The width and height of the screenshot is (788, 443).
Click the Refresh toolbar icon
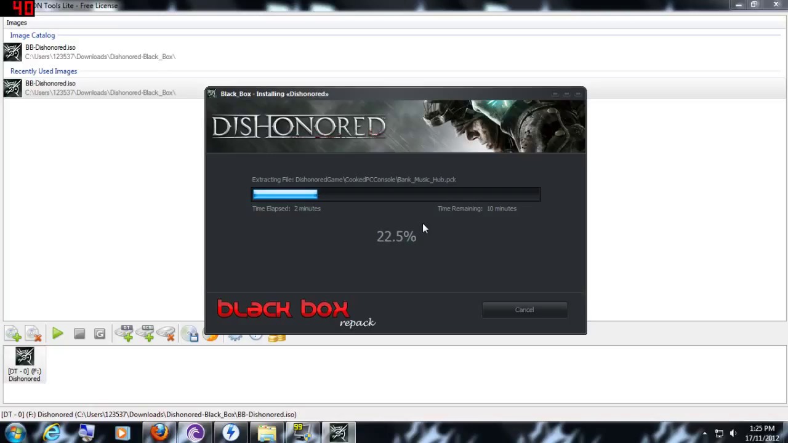(100, 333)
